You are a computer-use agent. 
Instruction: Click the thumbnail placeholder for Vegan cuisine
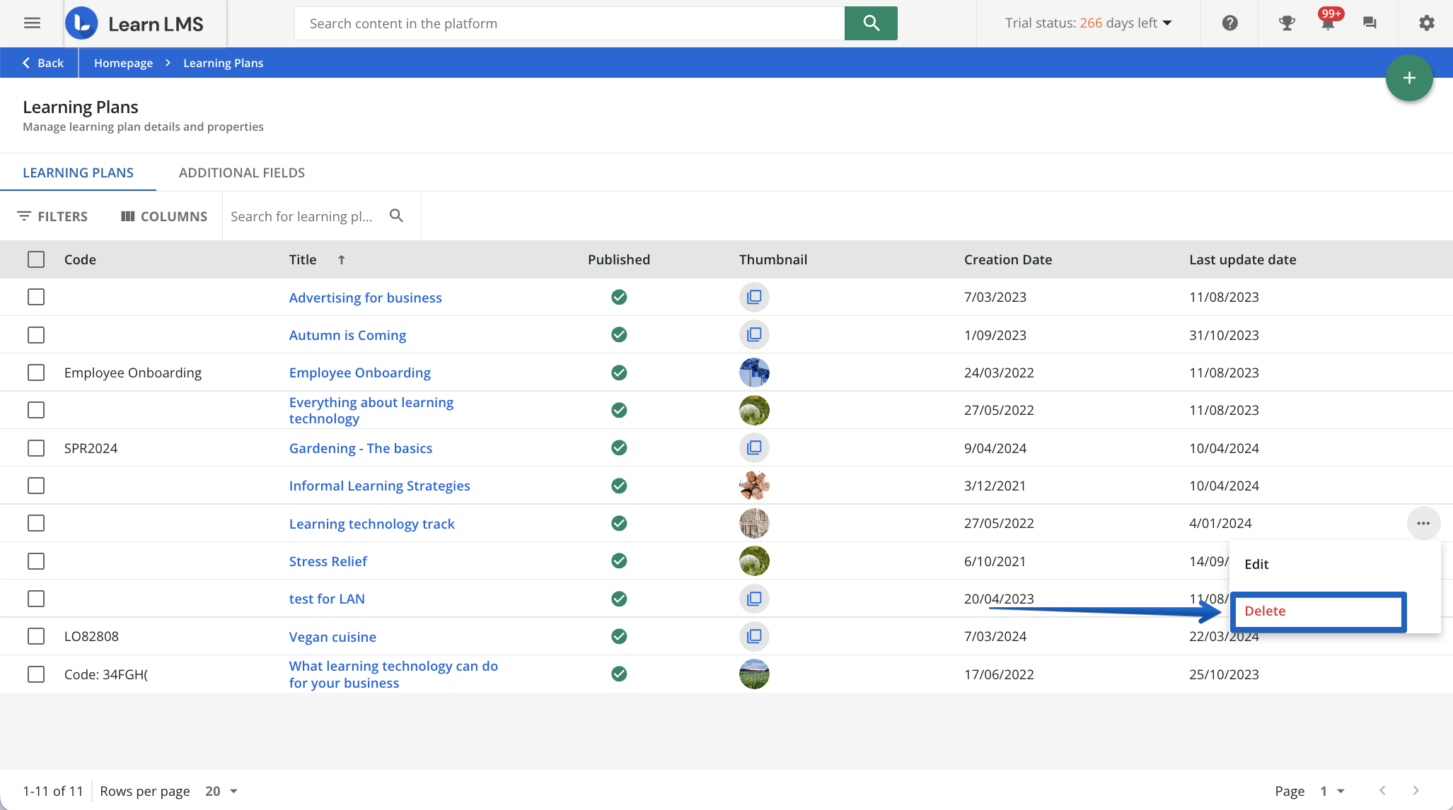754,636
